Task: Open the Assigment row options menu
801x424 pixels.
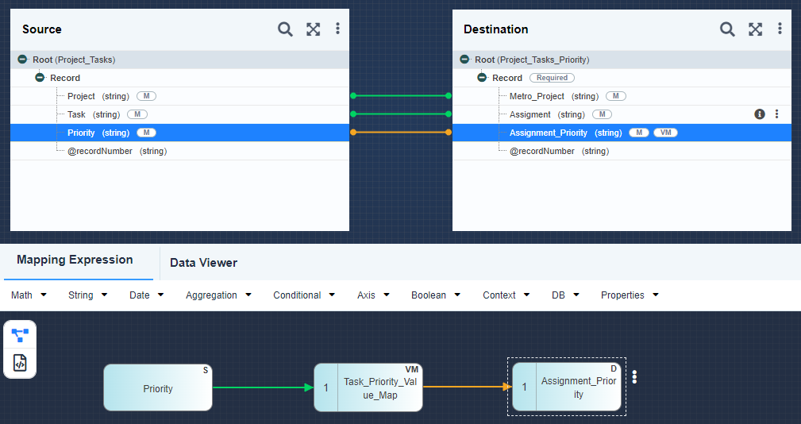Action: 776,114
